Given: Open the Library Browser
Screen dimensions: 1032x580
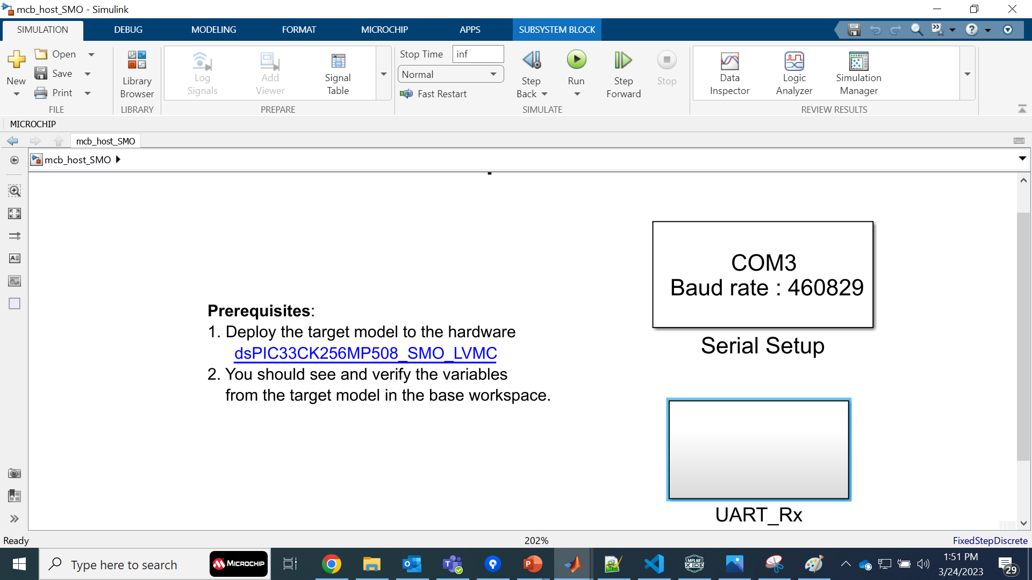Looking at the screenshot, I should [137, 74].
